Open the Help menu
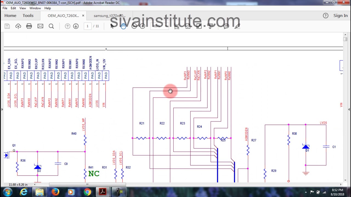This screenshot has width=351, height=197. tap(48, 8)
